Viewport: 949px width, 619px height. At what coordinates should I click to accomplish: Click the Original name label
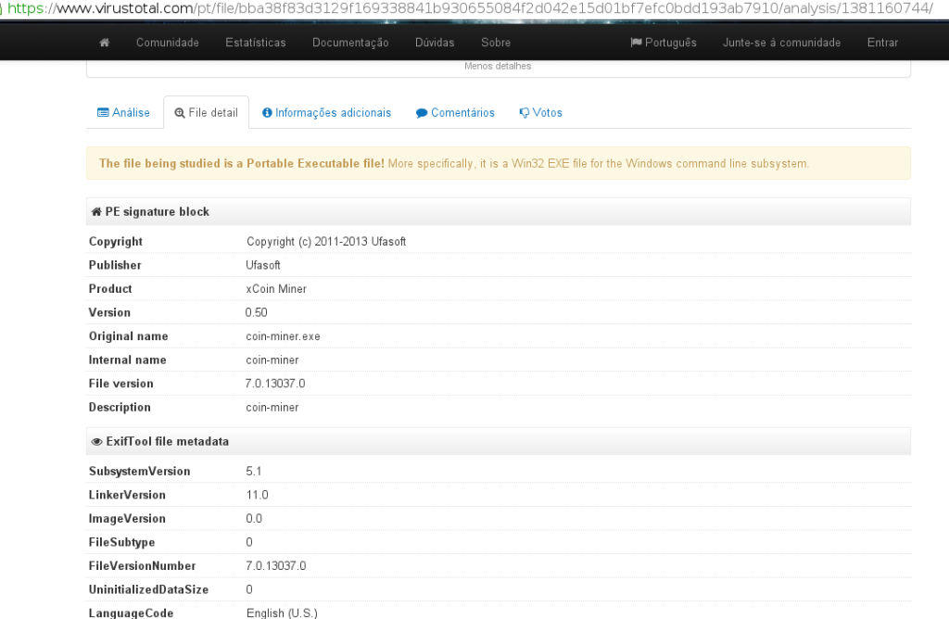click(128, 335)
